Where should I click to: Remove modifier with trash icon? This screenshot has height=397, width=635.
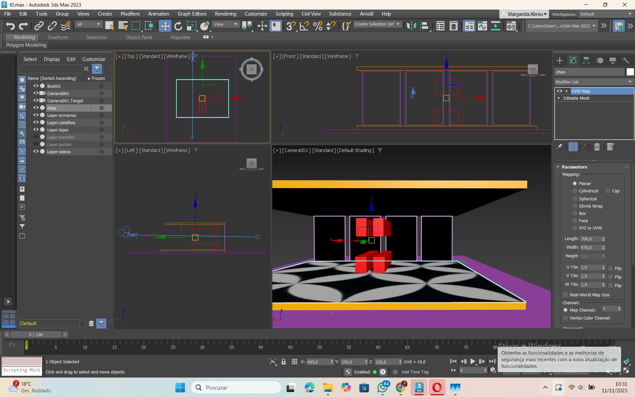coord(597,147)
